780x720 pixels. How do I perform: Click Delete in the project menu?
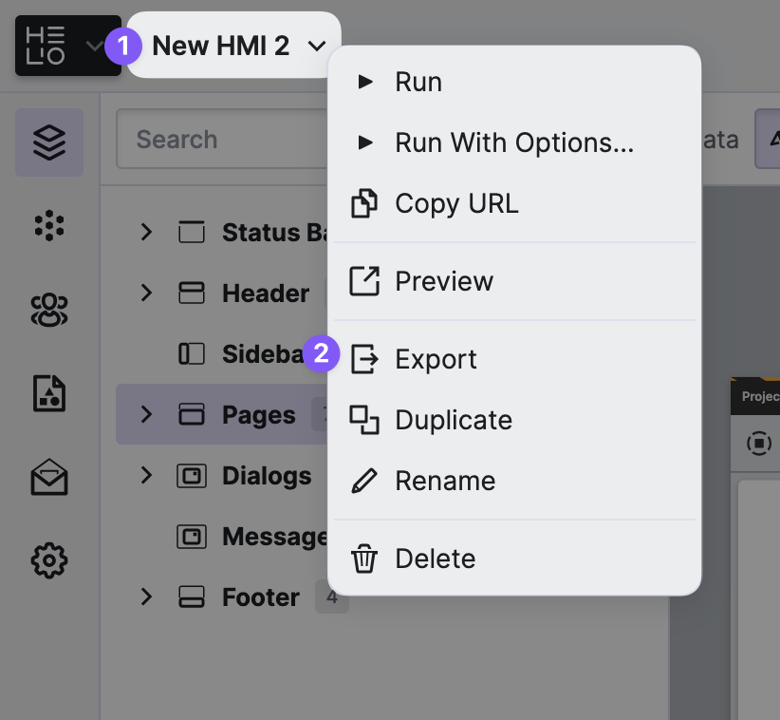coord(435,559)
